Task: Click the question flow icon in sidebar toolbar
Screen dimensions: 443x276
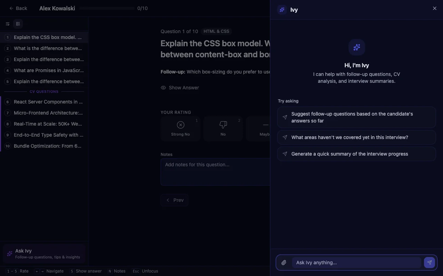Action: click(8, 24)
